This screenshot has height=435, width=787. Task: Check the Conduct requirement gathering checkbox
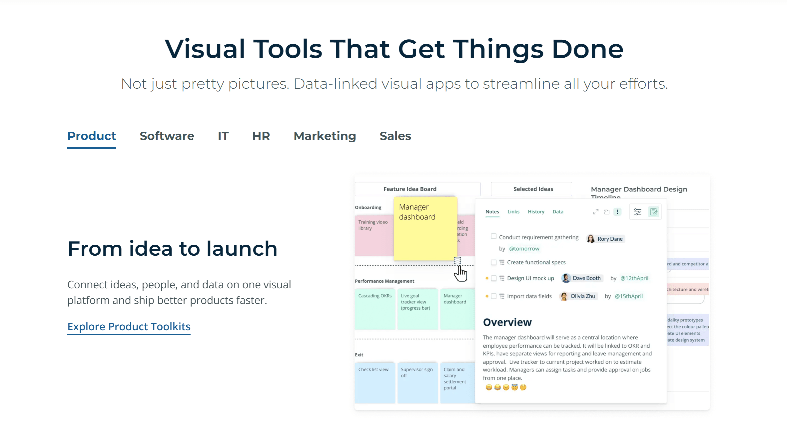[493, 236]
